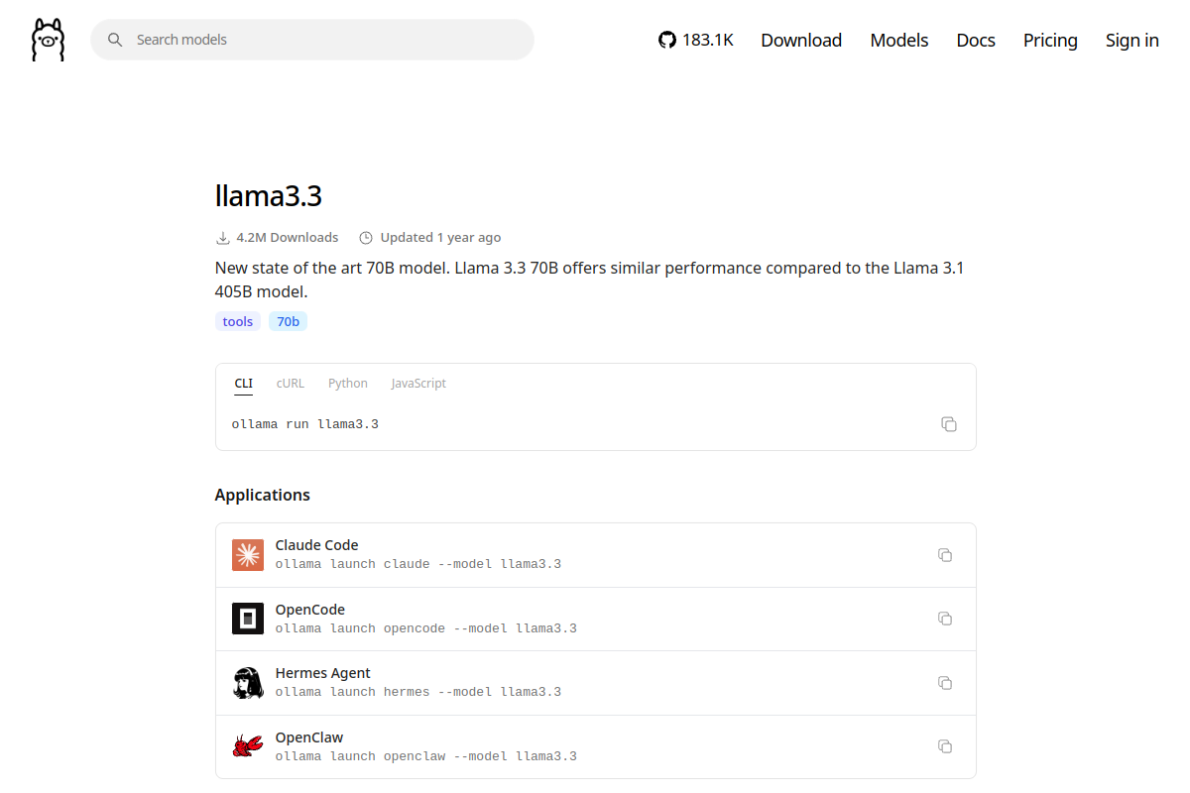Click the OpenCode app icon
This screenshot has height=793, width=1190.
(x=248, y=619)
